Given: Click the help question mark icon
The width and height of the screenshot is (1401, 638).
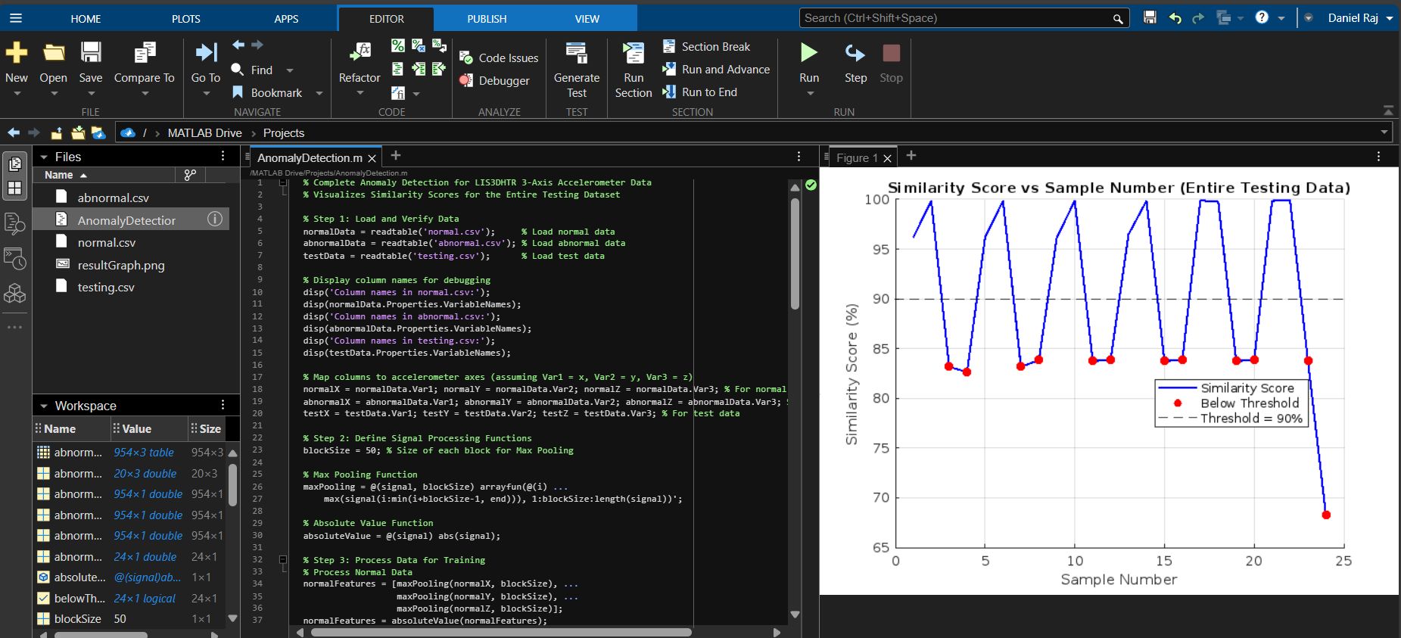Looking at the screenshot, I should tap(1262, 17).
